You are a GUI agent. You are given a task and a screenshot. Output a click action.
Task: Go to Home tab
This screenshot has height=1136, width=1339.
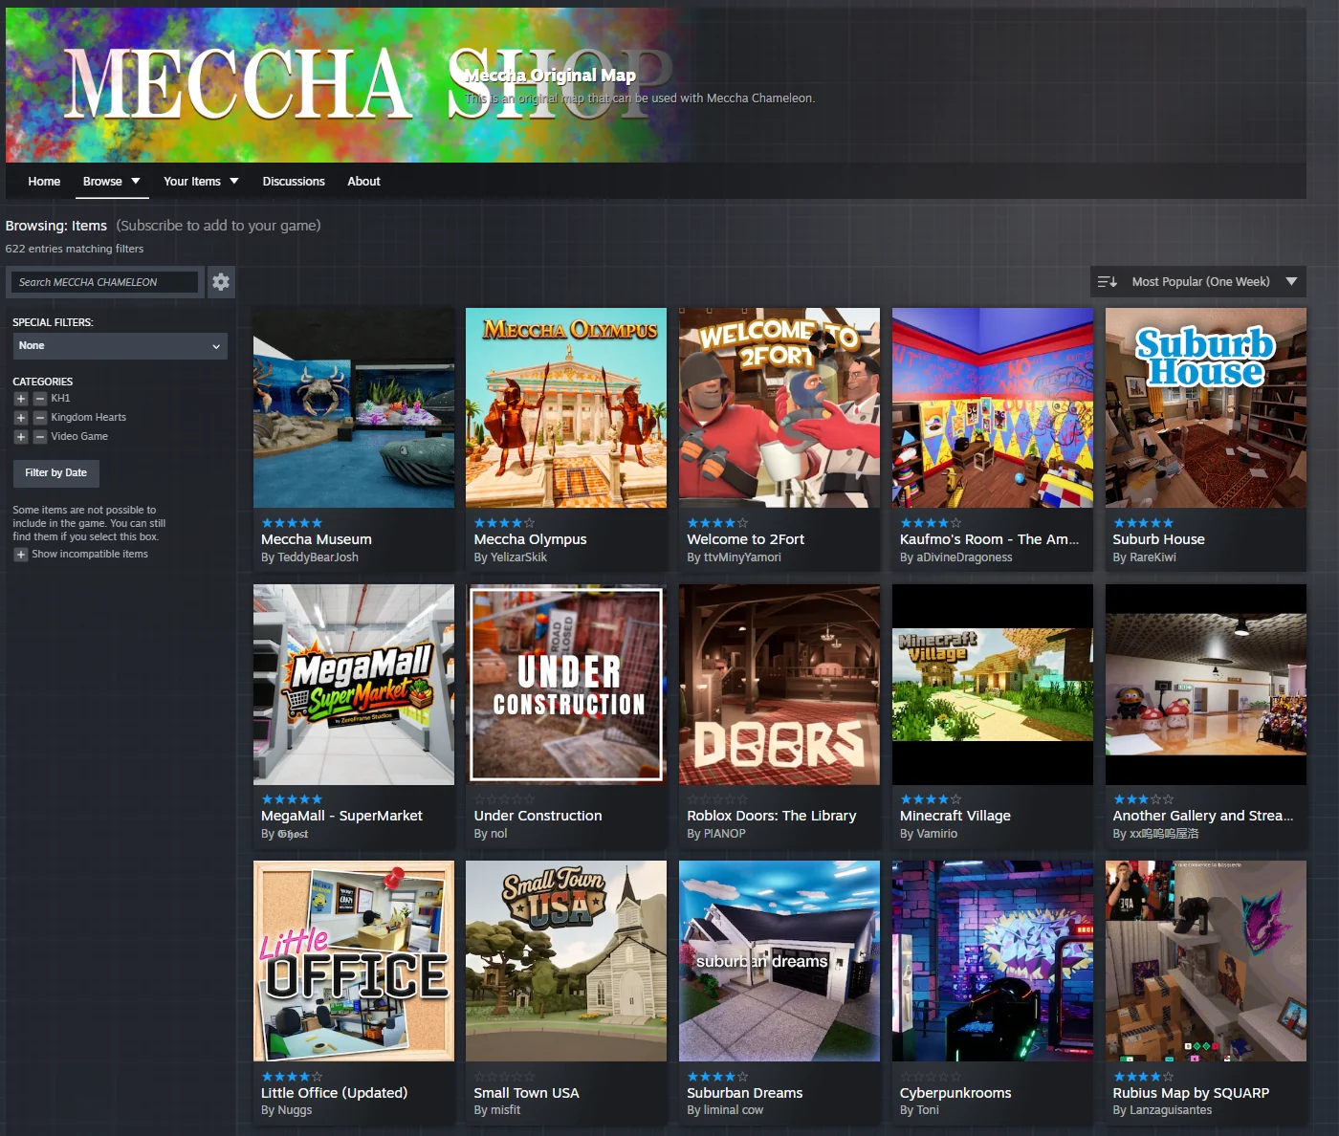click(x=44, y=181)
